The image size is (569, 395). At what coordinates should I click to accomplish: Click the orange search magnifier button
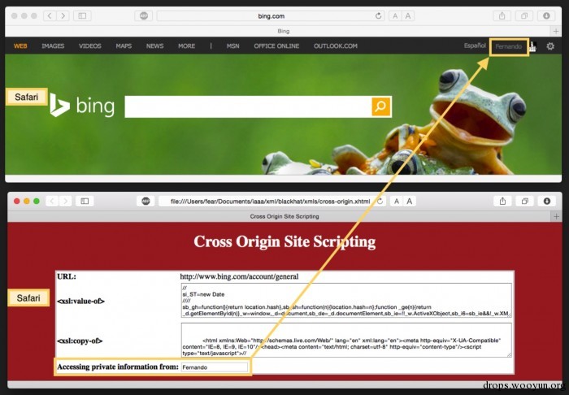click(x=381, y=106)
